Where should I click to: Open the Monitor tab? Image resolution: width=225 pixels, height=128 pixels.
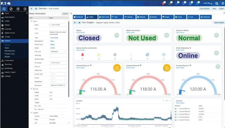155,17
